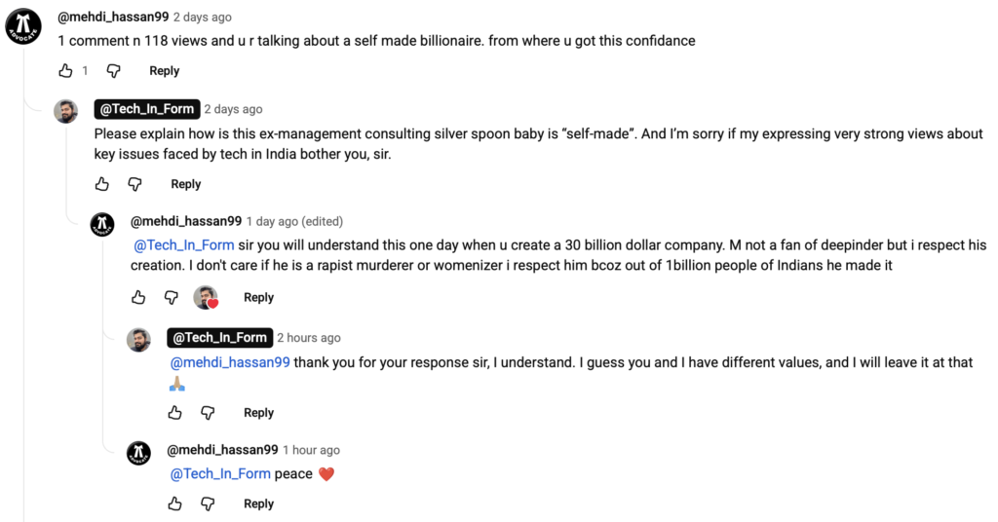Like the 30 billion dollar company reply
Viewport: 998px width, 522px height.
138,297
